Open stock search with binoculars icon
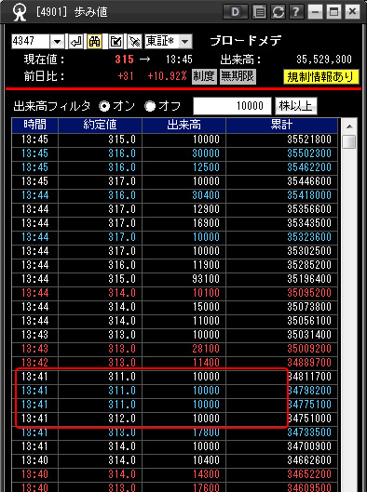The height and width of the screenshot is (492, 367). pyautogui.click(x=94, y=42)
